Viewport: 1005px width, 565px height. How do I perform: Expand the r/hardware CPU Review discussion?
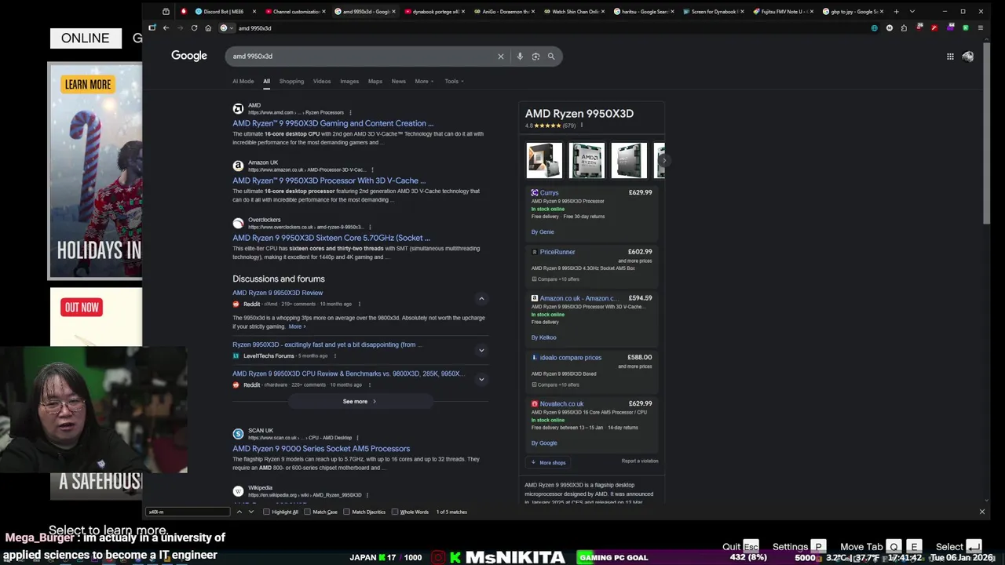(481, 379)
